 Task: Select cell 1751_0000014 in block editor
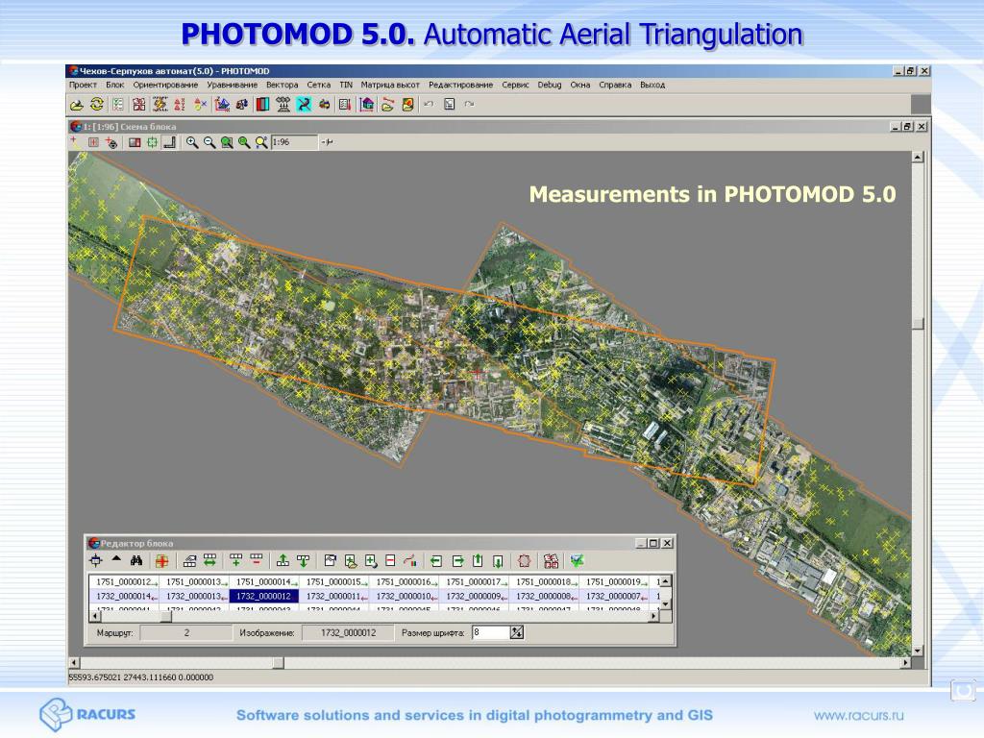pos(263,581)
